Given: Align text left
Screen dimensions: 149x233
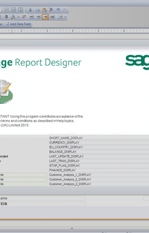Looking at the screenshot, I should coord(31,17).
